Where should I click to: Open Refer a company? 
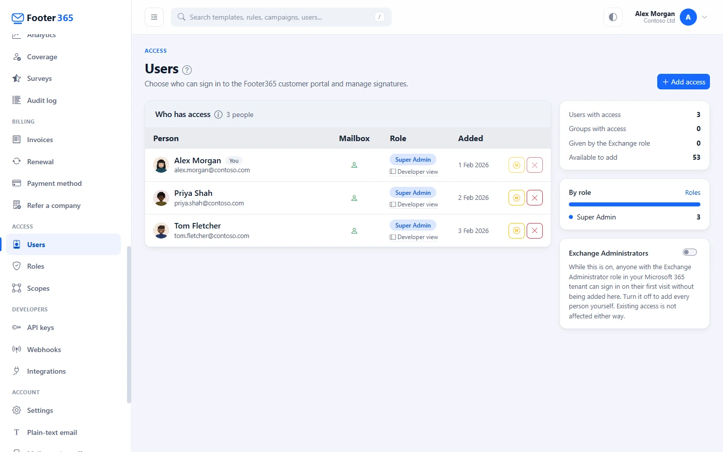[x=64, y=205]
